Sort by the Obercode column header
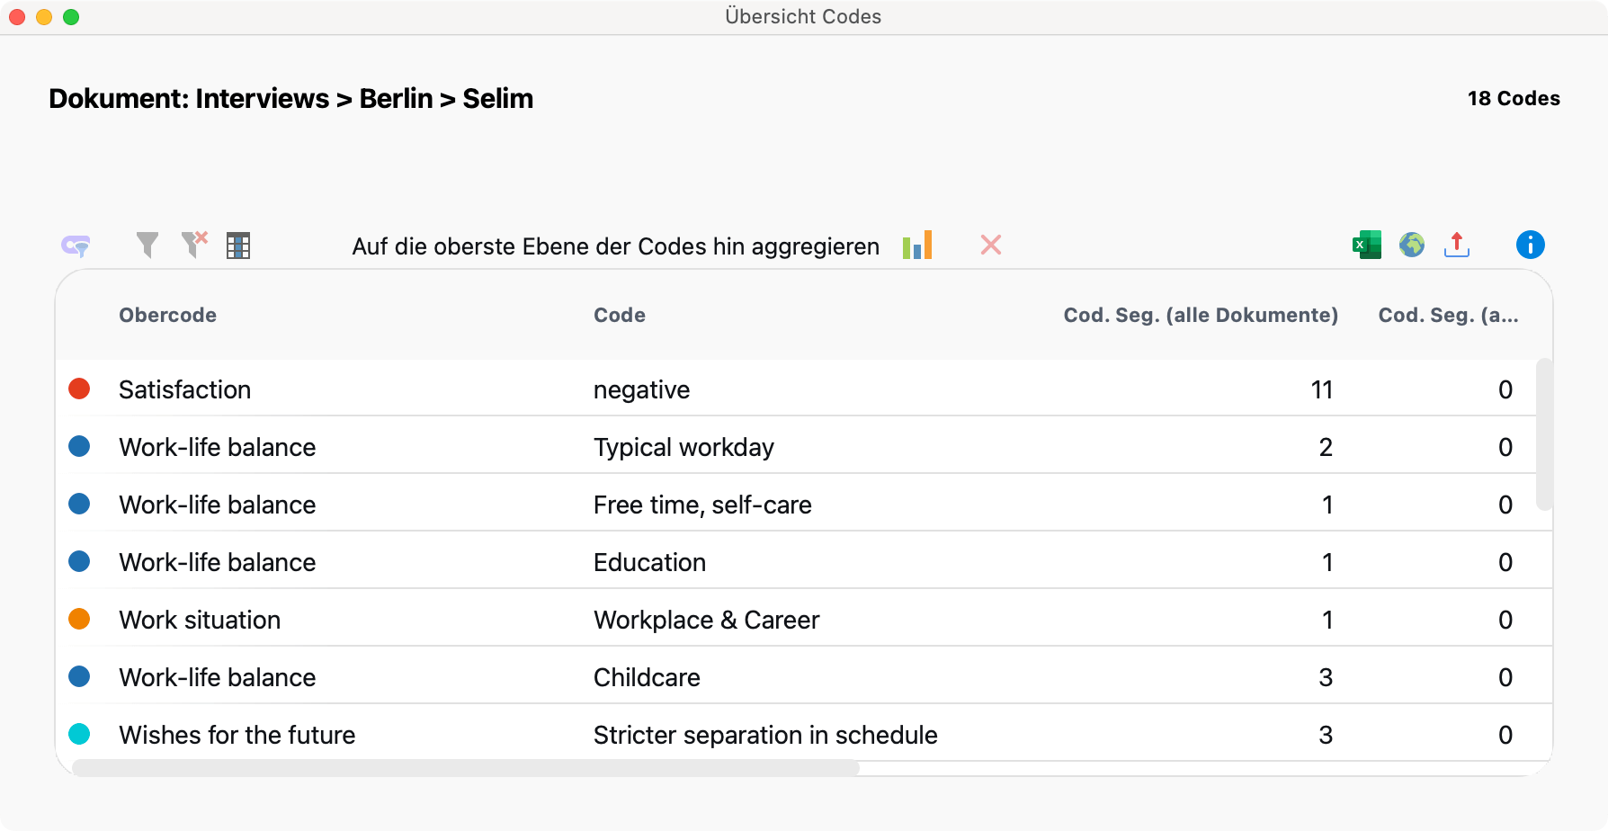 click(x=167, y=315)
